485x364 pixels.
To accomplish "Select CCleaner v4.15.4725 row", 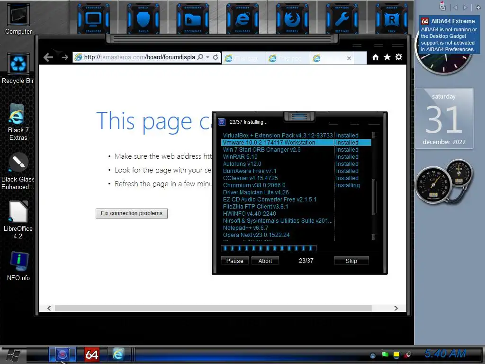I will pyautogui.click(x=296, y=178).
